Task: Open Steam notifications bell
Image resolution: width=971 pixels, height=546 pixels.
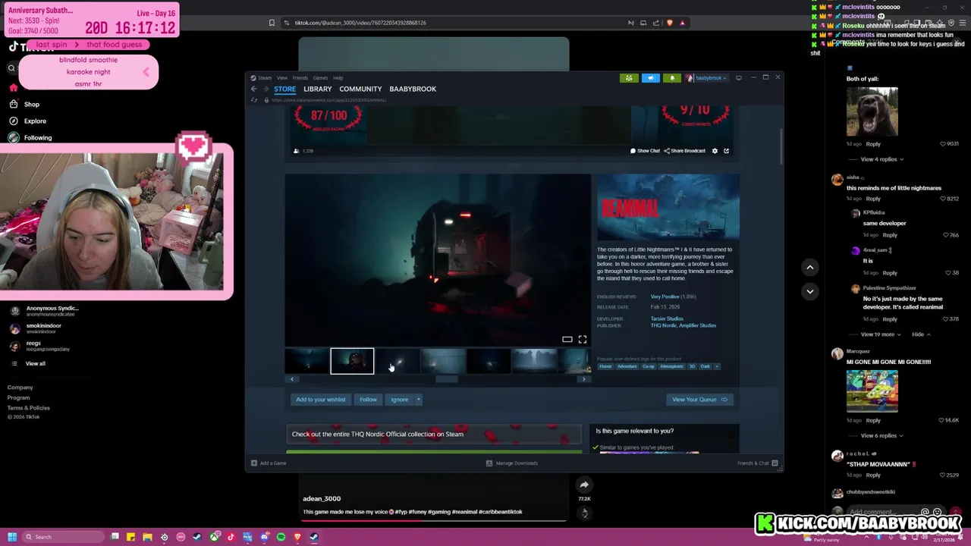Action: [x=672, y=78]
